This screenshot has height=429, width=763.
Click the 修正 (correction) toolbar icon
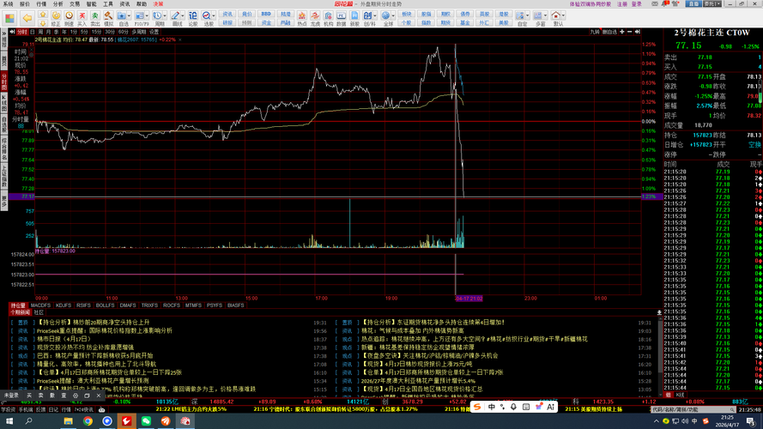[56, 15]
